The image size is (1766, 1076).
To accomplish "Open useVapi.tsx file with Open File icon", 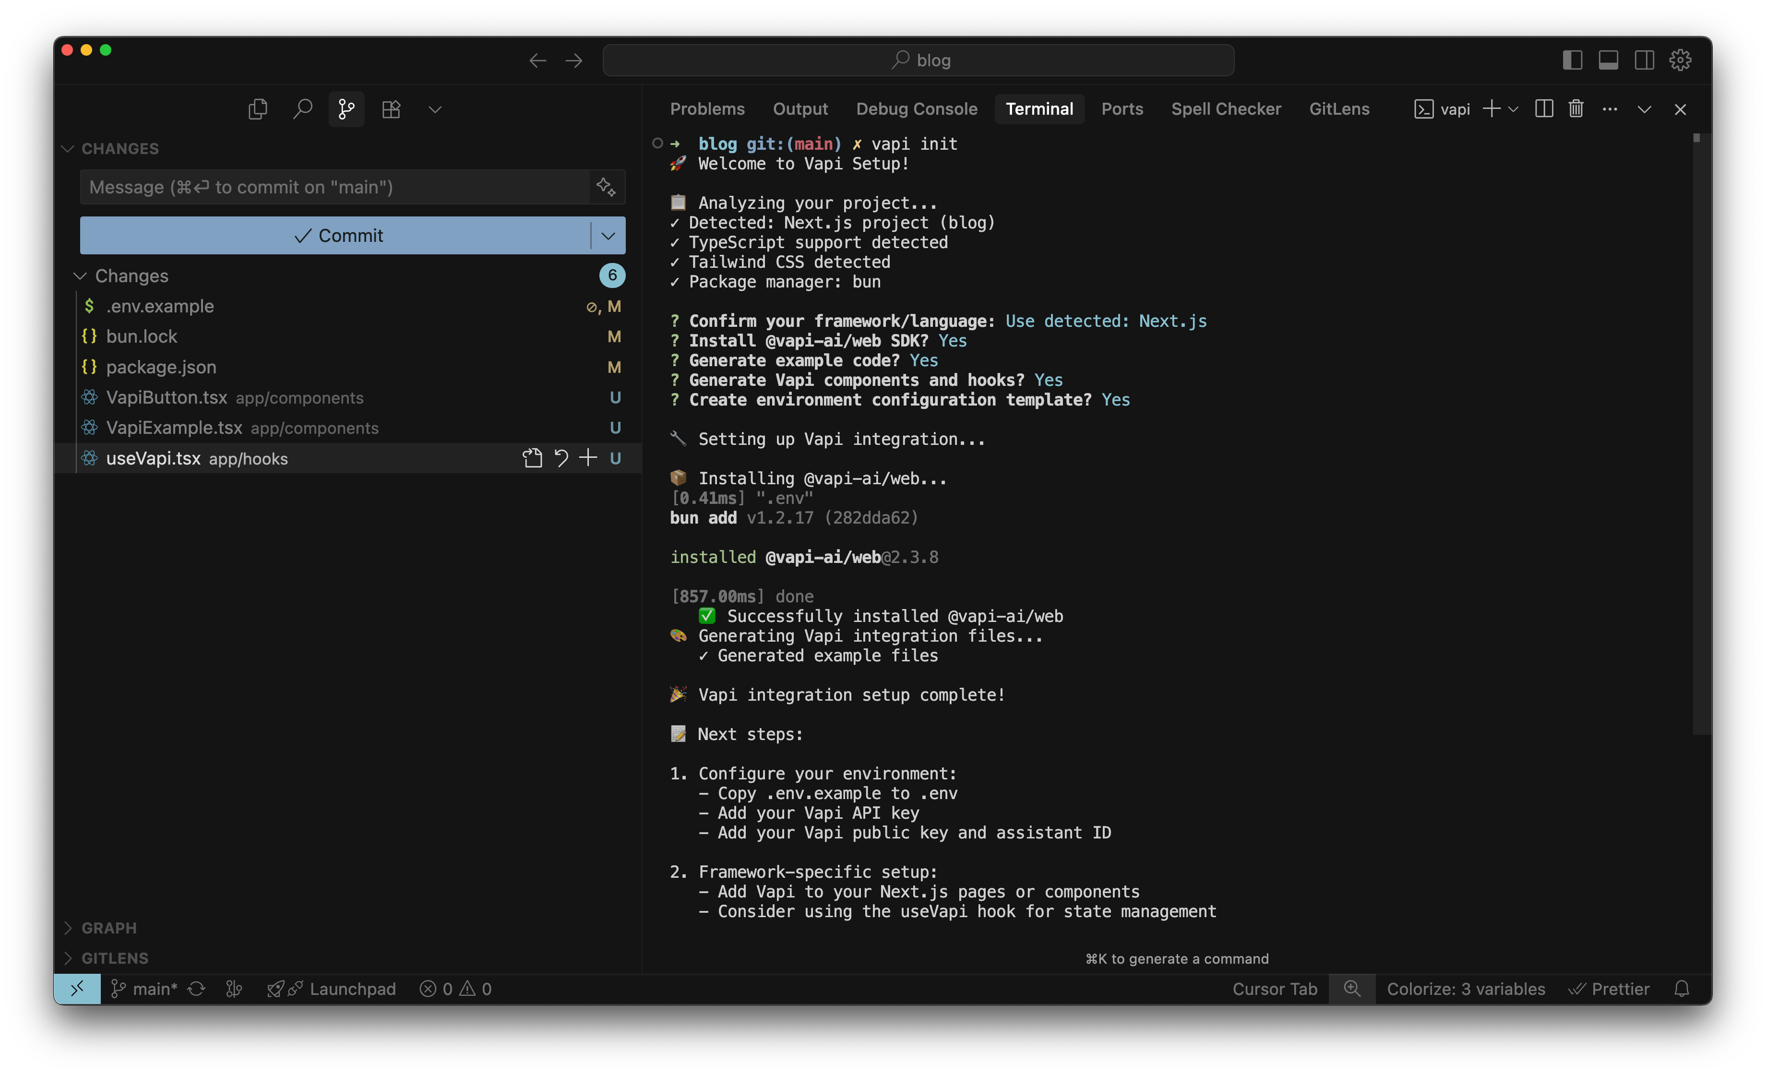I will (532, 458).
